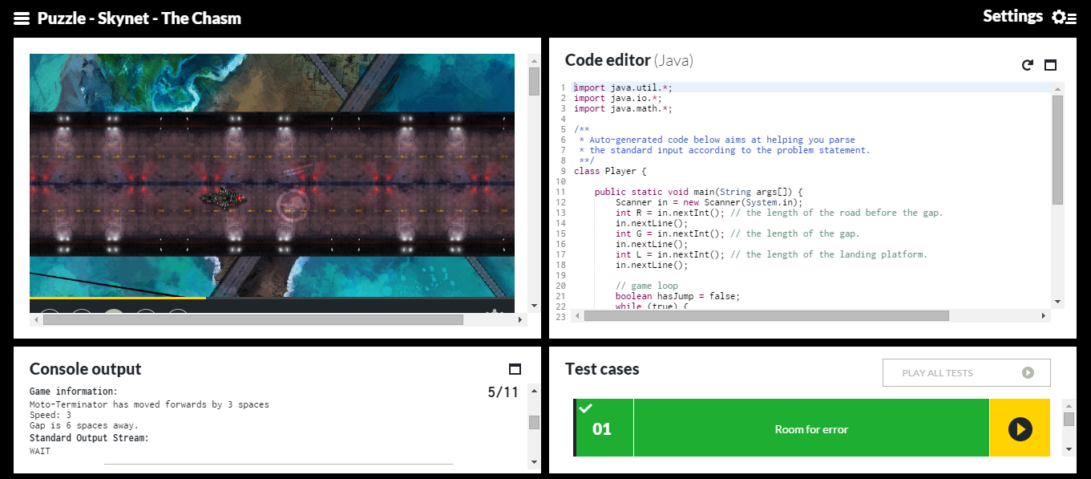
Task: Click the code editor horizontal scrollbar right arrow
Action: point(1044,316)
